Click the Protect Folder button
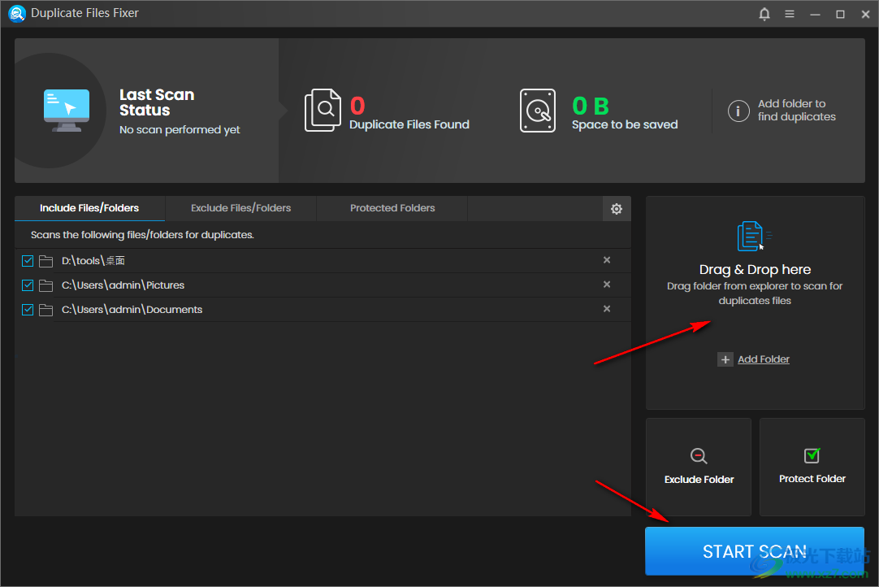 point(812,467)
